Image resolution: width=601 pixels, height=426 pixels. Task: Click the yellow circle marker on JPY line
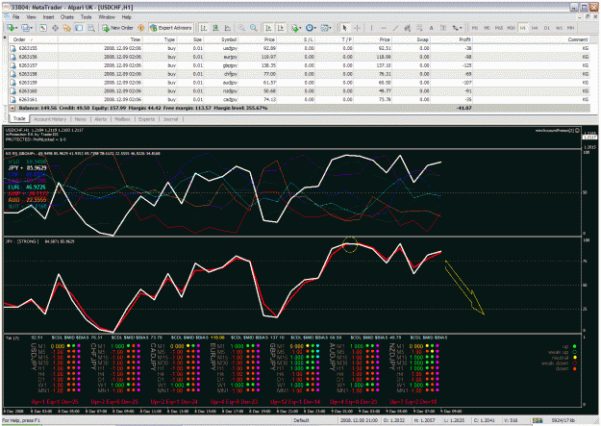pos(350,244)
